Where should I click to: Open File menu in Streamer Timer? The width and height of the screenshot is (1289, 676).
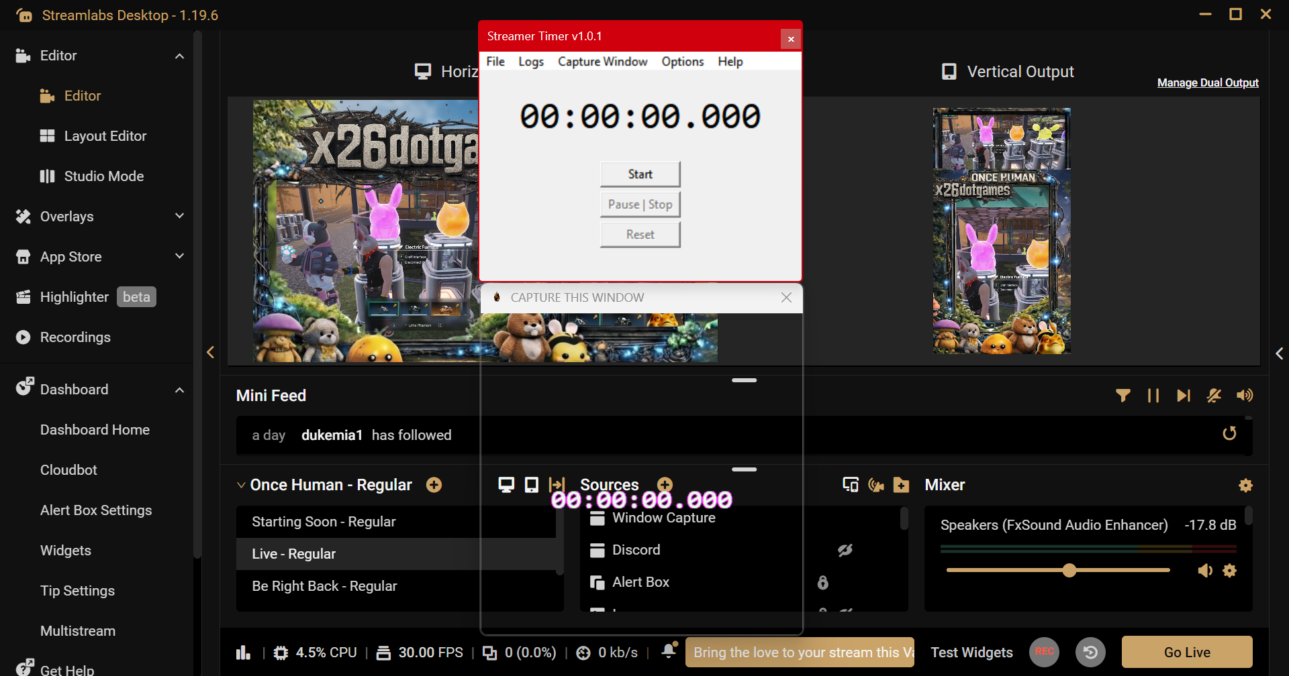coord(495,61)
